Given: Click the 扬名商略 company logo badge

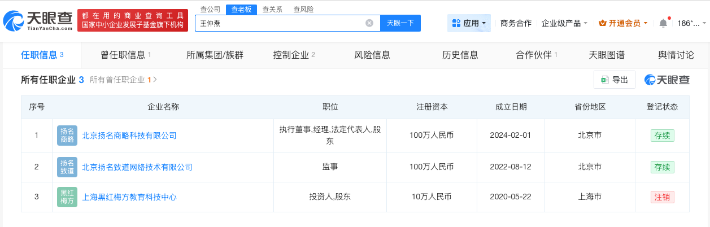Looking at the screenshot, I should tap(67, 136).
